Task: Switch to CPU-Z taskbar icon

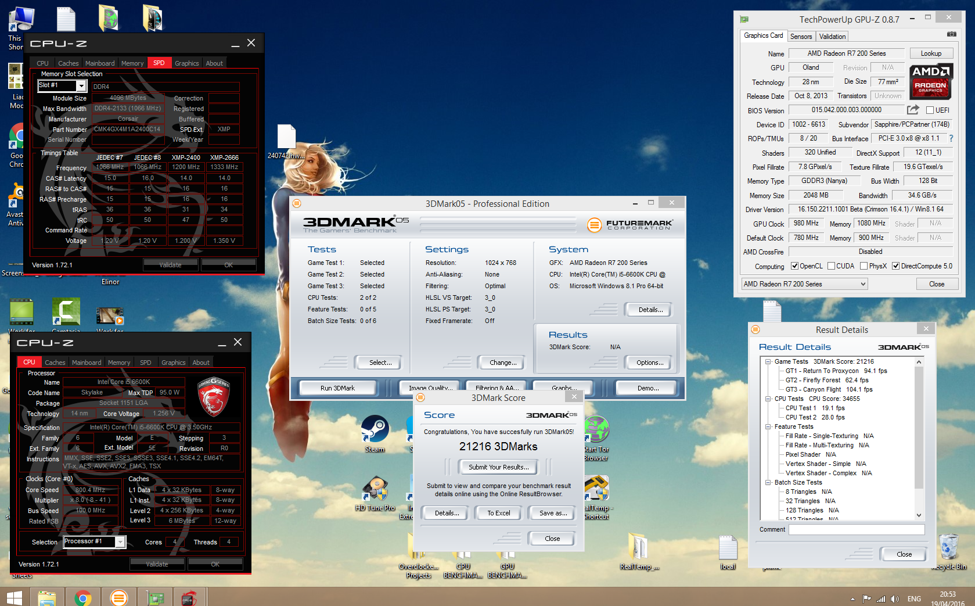Action: tap(189, 598)
